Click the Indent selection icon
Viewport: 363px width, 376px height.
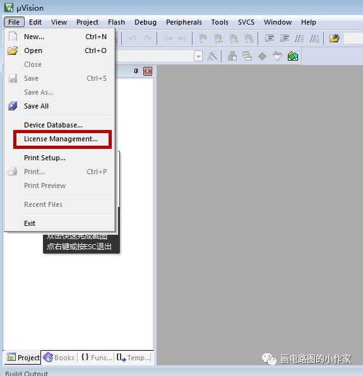pyautogui.click(x=269, y=38)
